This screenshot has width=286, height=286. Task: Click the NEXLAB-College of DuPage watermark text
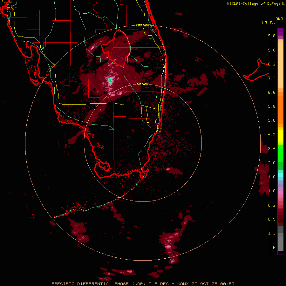[x=256, y=3]
